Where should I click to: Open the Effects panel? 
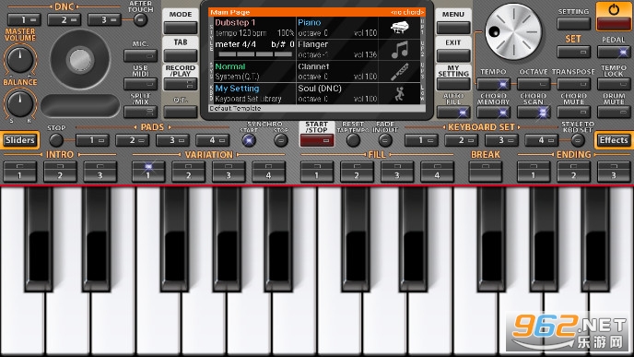point(614,140)
